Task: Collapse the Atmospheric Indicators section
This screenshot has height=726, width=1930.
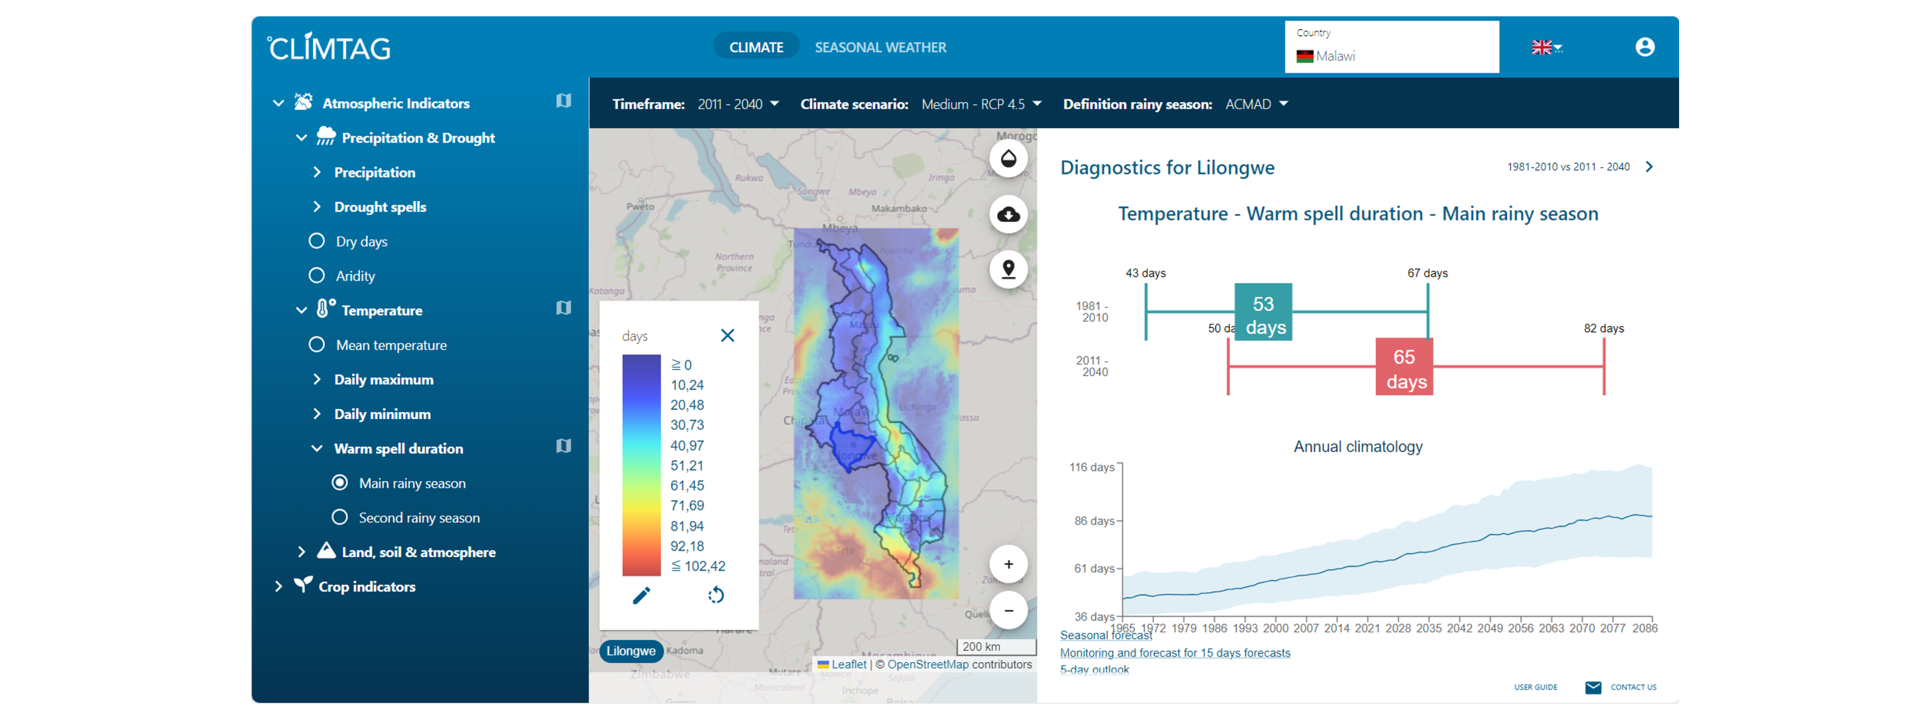Action: point(278,103)
